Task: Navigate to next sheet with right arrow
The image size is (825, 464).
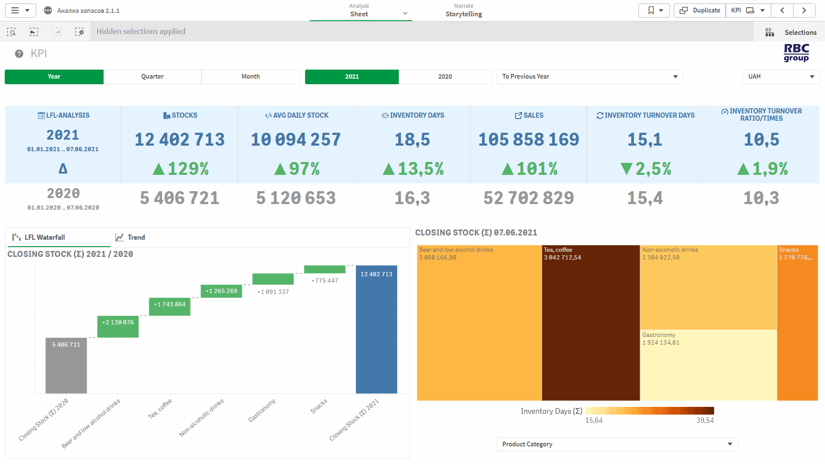Action: coord(804,10)
